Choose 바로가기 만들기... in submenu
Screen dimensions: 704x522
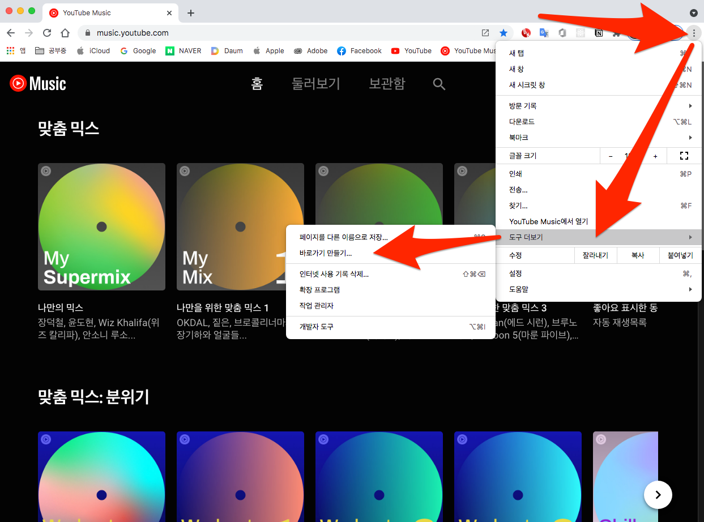point(391,253)
